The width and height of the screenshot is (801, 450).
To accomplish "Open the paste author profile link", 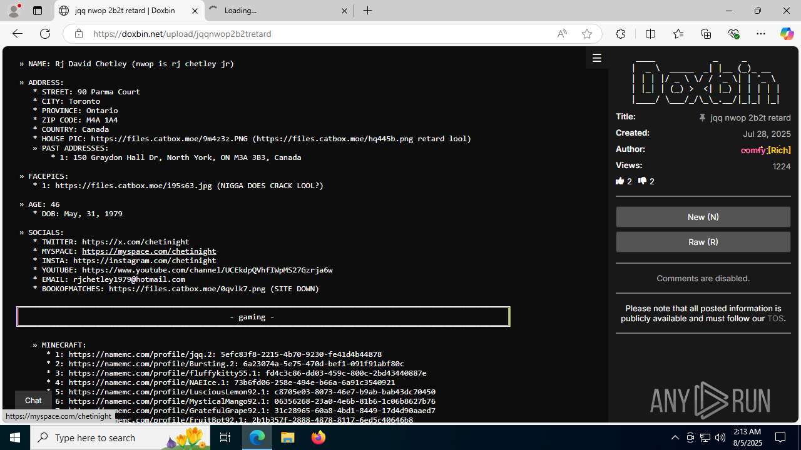I will tap(765, 150).
